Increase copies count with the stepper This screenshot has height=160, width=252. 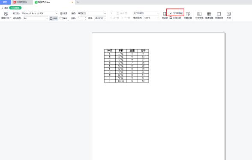85,18
